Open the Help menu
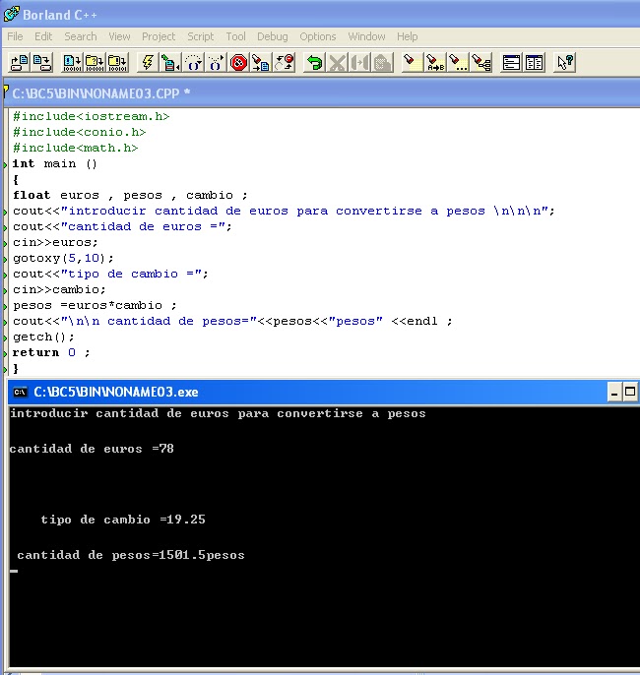Screen dimensions: 640x675 pos(407,36)
